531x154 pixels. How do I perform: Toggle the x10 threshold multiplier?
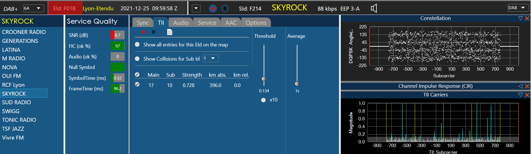(263, 100)
